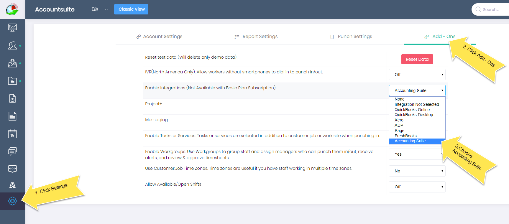Screen dimensions: 509x224
Task: Open the Account Settings tab
Action: pyautogui.click(x=159, y=37)
